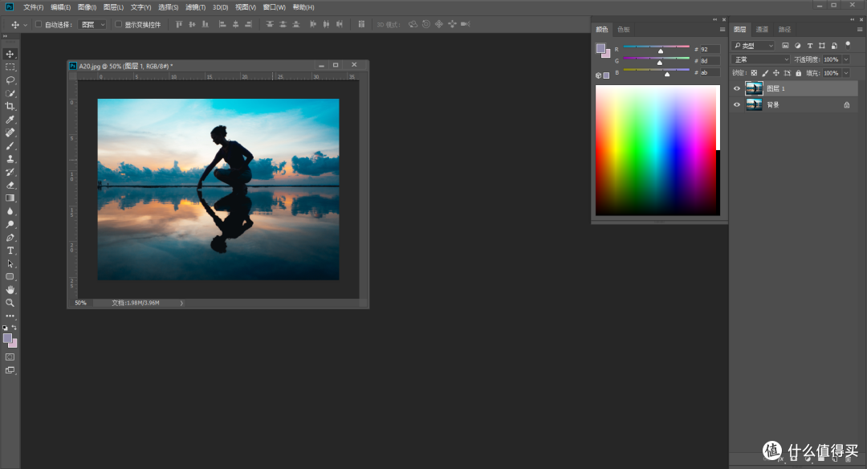
Task: Toggle visibility of the 背景 layer
Action: click(x=737, y=104)
